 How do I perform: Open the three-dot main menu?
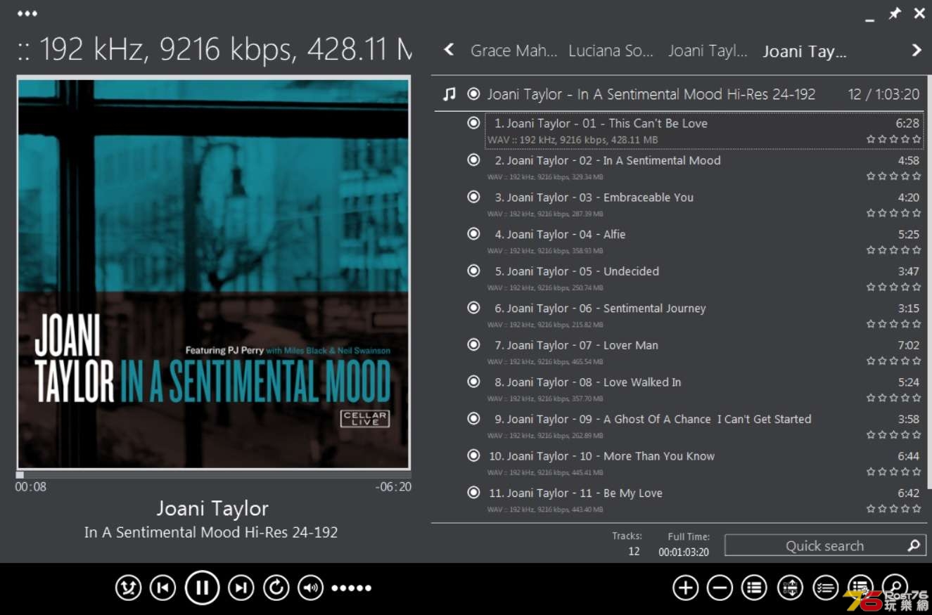(27, 13)
